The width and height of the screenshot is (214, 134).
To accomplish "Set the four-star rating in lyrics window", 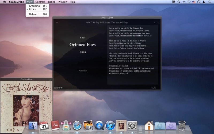I will (x=58, y=88).
